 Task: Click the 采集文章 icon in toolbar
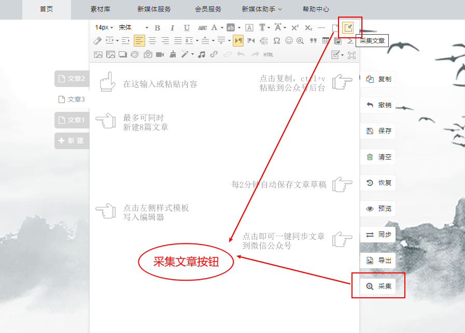point(348,27)
